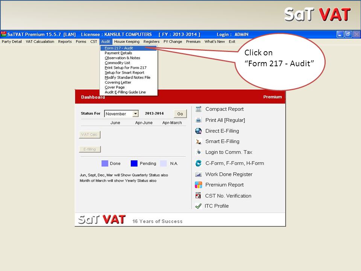Click the C-Form, F-Form, H-Form icon

(199, 163)
